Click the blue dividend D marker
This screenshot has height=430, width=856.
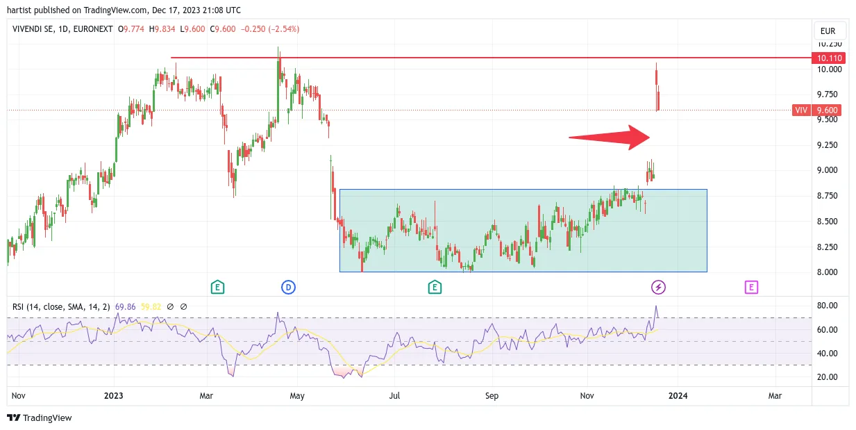tap(288, 287)
